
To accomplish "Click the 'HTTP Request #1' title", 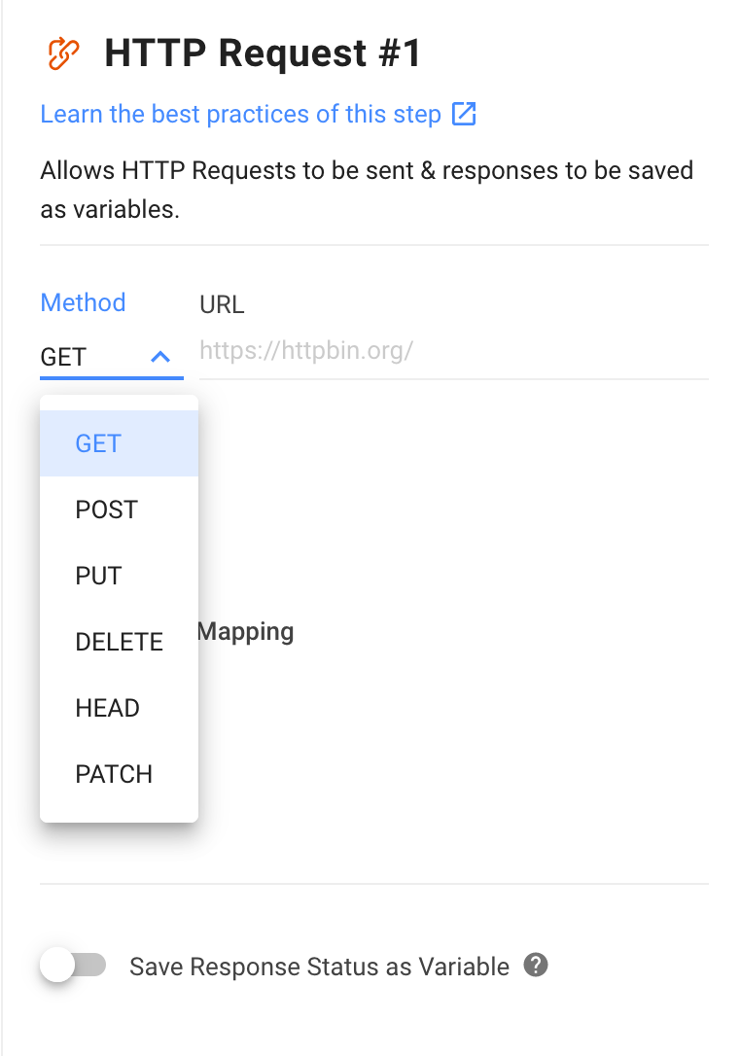I will click(263, 53).
